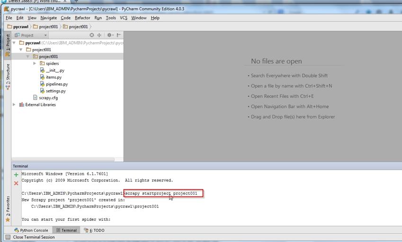402x242 pixels.
Task: Open the Run menu
Action: [x=98, y=18]
